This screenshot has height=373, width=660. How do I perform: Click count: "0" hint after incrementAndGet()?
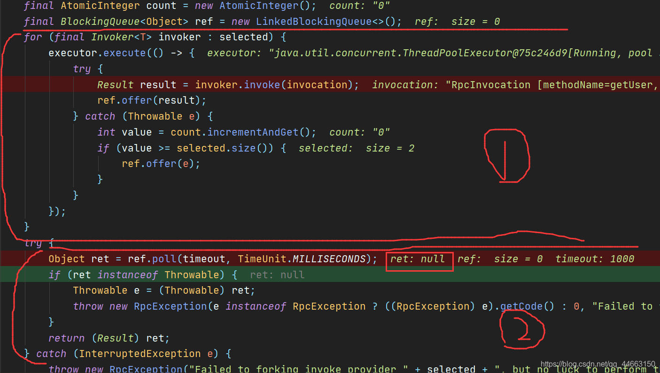[360, 132]
